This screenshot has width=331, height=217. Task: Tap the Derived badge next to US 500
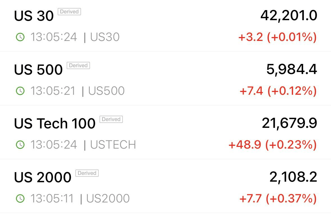78,65
